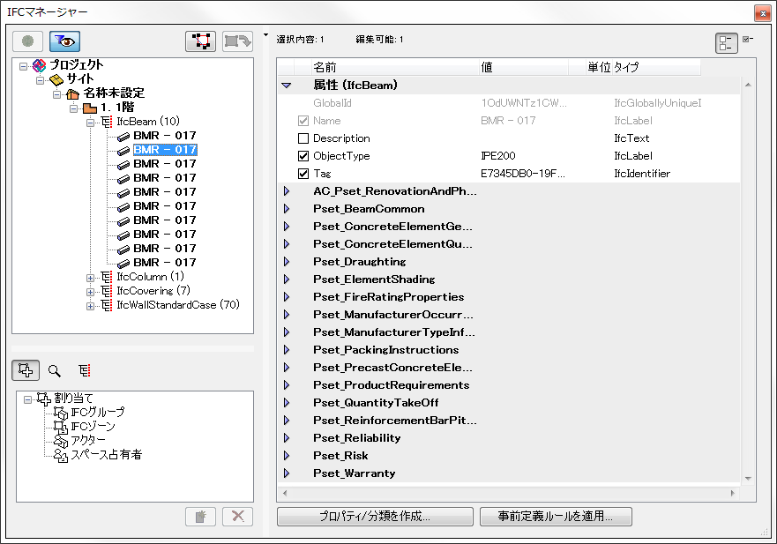Screen dimensions: 777x544
Task: Toggle the property tree view mode button
Action: (726, 43)
